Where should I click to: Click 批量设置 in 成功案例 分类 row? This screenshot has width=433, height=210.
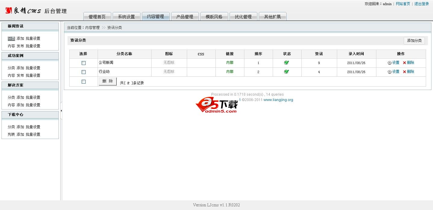33,68
